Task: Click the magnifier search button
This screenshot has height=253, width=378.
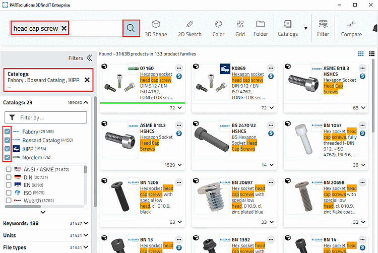Action: click(131, 28)
